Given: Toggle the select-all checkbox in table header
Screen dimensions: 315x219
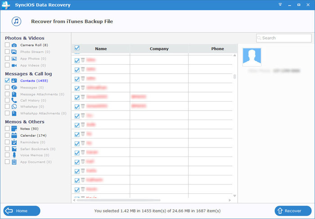Looking at the screenshot, I should tap(77, 48).
